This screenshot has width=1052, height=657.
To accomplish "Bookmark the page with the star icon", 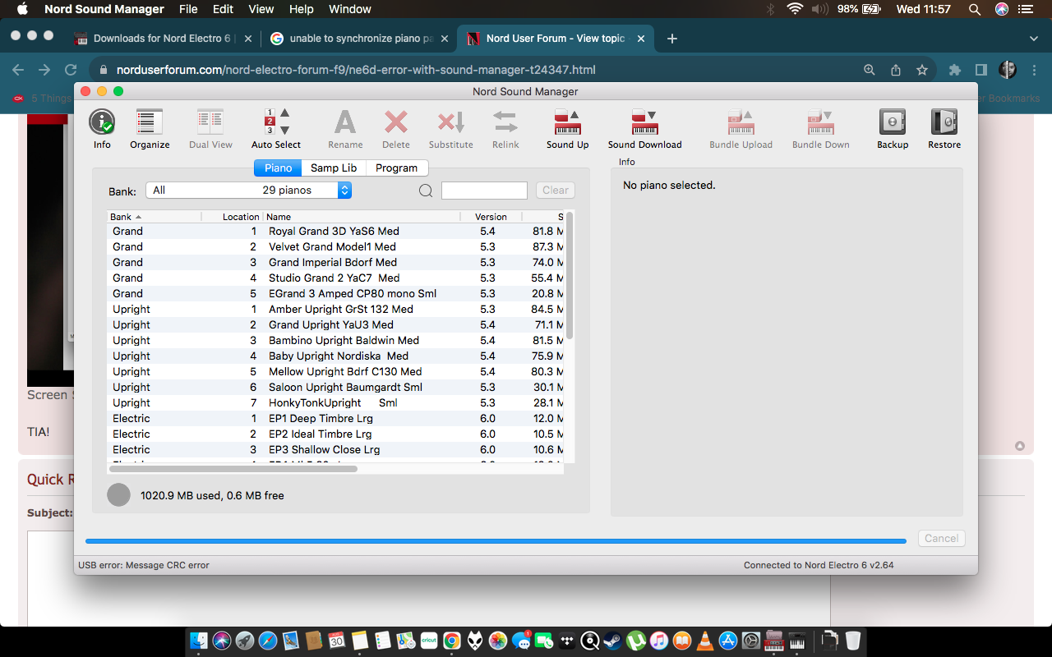I will click(922, 70).
